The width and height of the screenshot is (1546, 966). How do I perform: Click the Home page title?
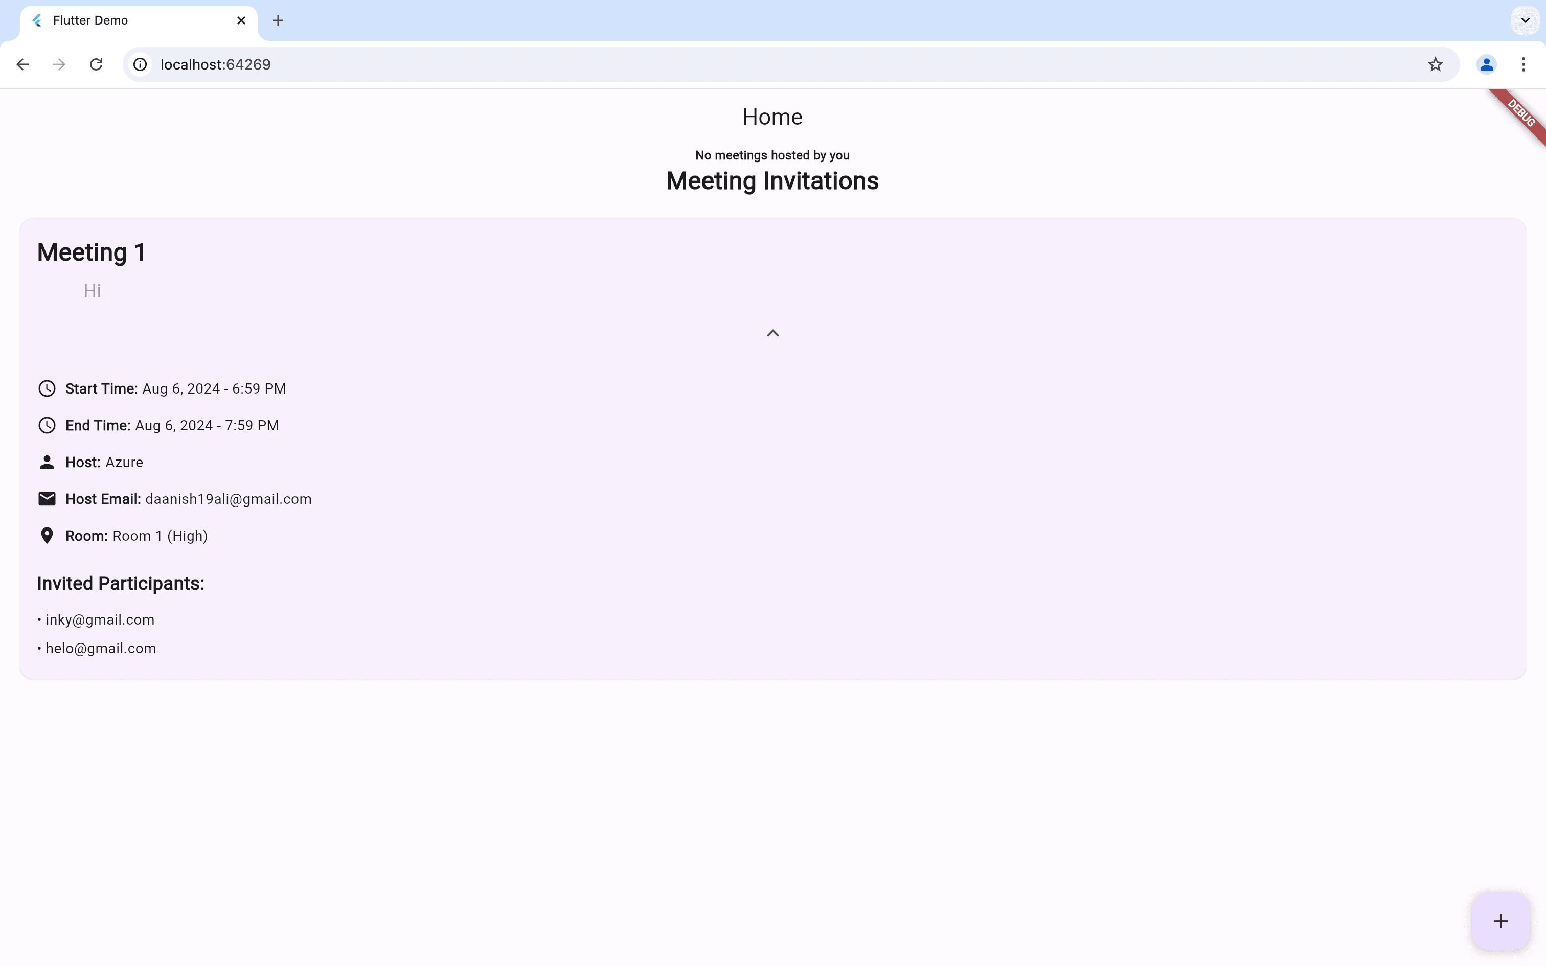tap(772, 117)
